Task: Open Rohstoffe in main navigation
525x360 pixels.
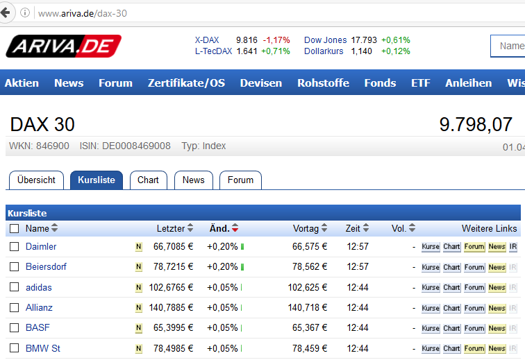Action: [x=323, y=83]
